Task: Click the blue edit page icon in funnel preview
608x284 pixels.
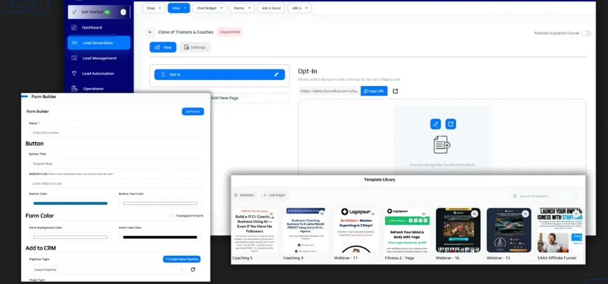Action: click(x=436, y=124)
